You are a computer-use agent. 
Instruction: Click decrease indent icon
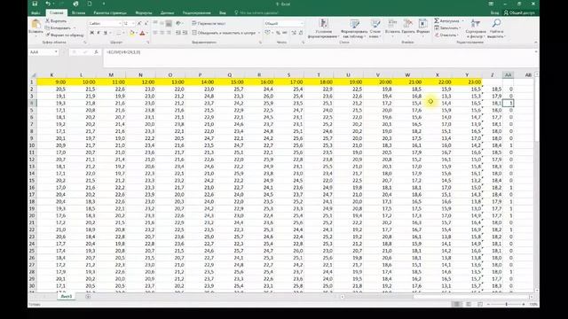[178, 33]
